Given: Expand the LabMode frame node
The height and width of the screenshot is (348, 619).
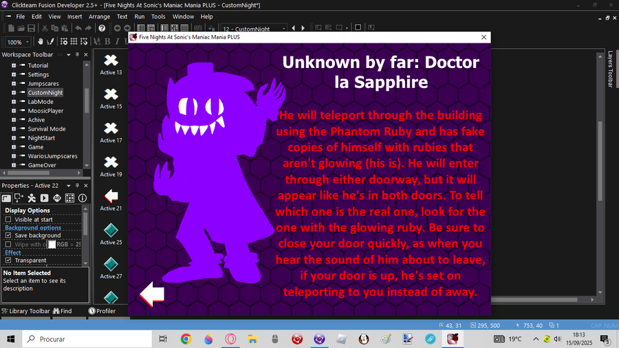Looking at the screenshot, I should click(x=14, y=102).
